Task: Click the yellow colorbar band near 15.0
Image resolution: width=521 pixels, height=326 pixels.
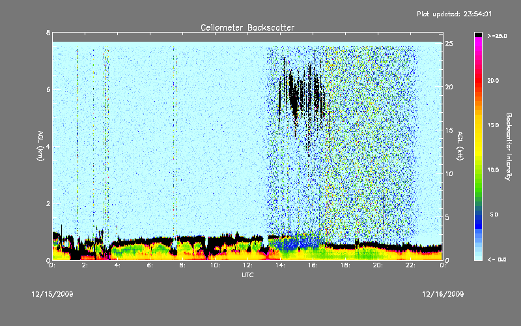Action: 478,125
